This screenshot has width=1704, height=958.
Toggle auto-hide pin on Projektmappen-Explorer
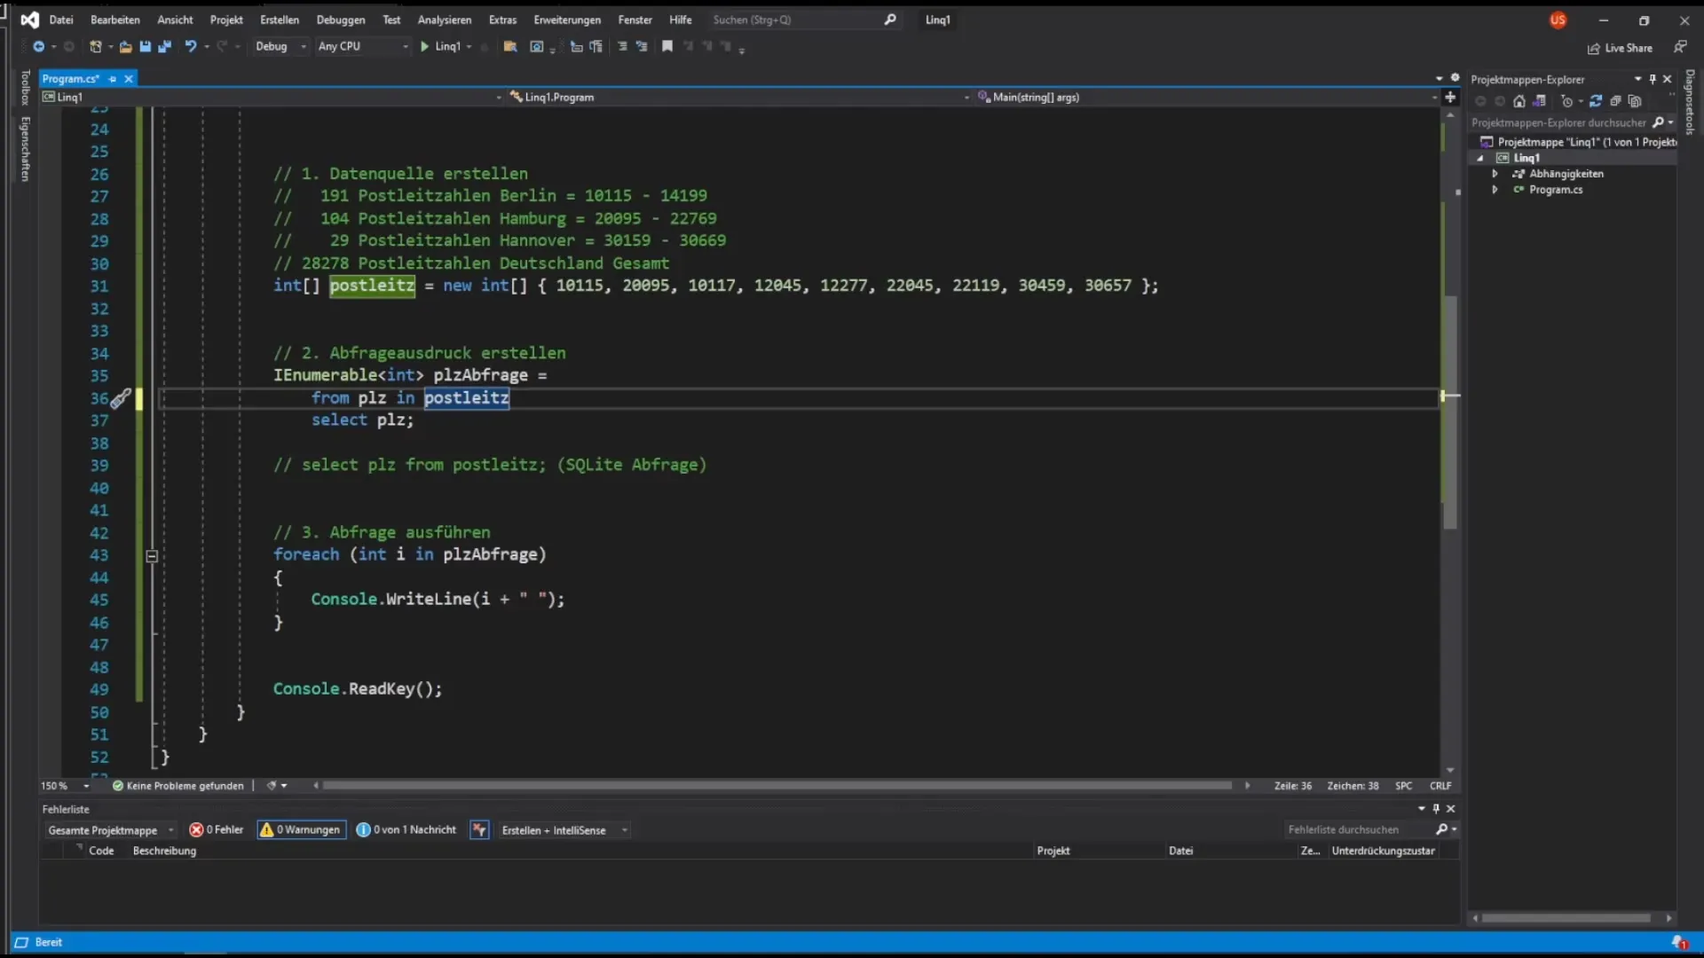[x=1653, y=79]
